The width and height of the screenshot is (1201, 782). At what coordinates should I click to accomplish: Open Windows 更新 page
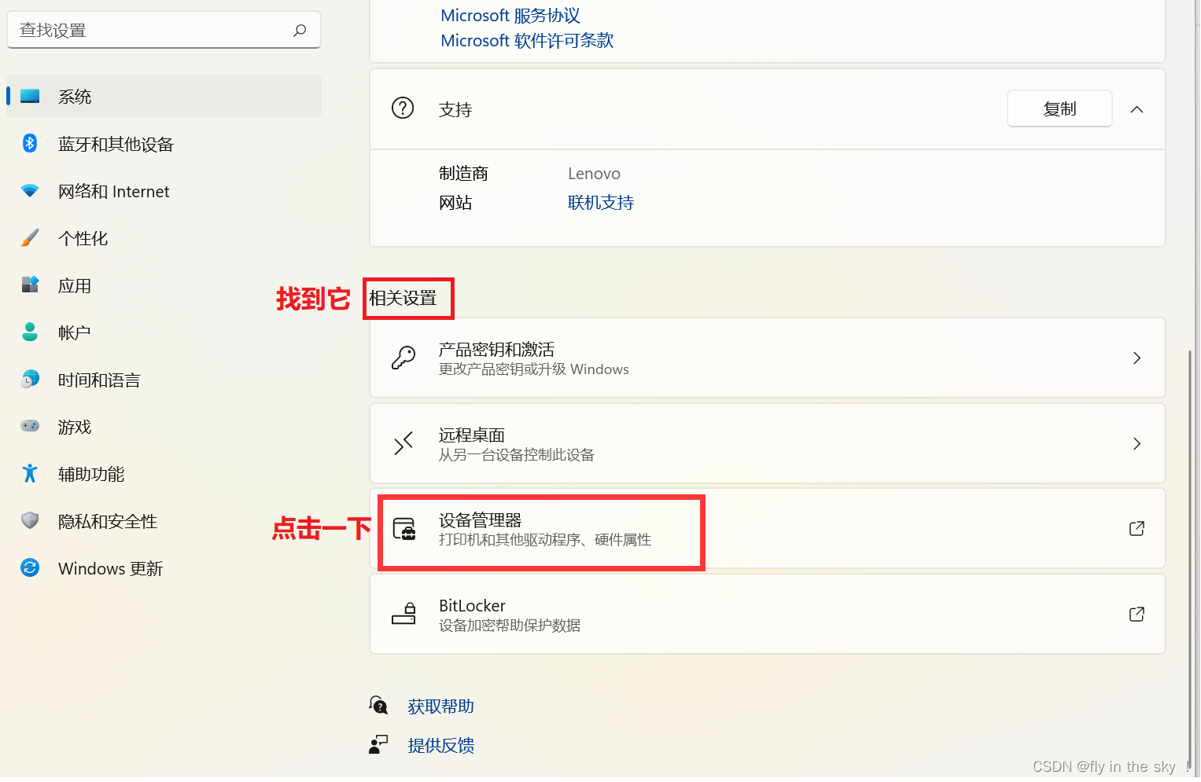click(164, 568)
